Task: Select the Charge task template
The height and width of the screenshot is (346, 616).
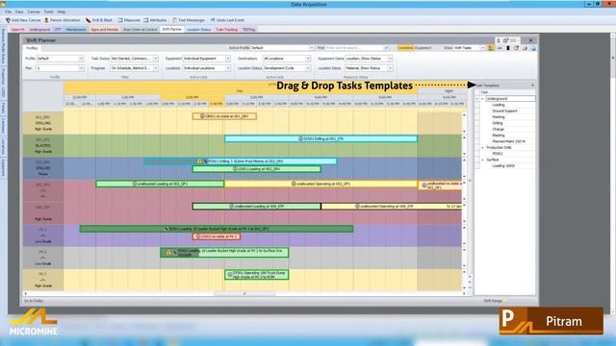Action: coord(499,129)
